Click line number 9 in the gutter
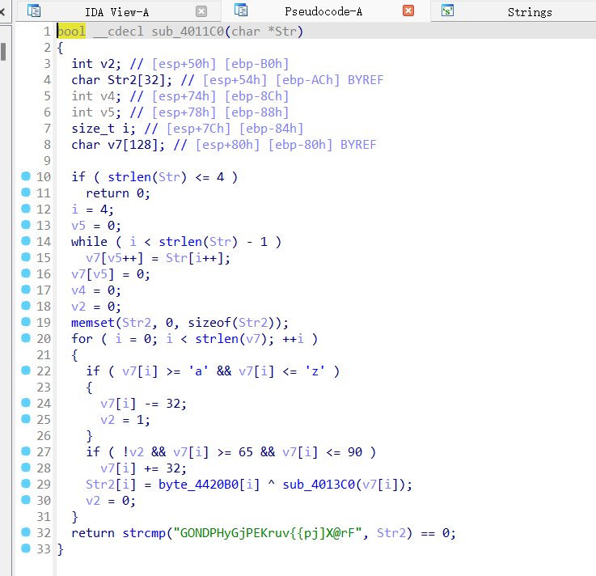The width and height of the screenshot is (596, 576). 47,161
